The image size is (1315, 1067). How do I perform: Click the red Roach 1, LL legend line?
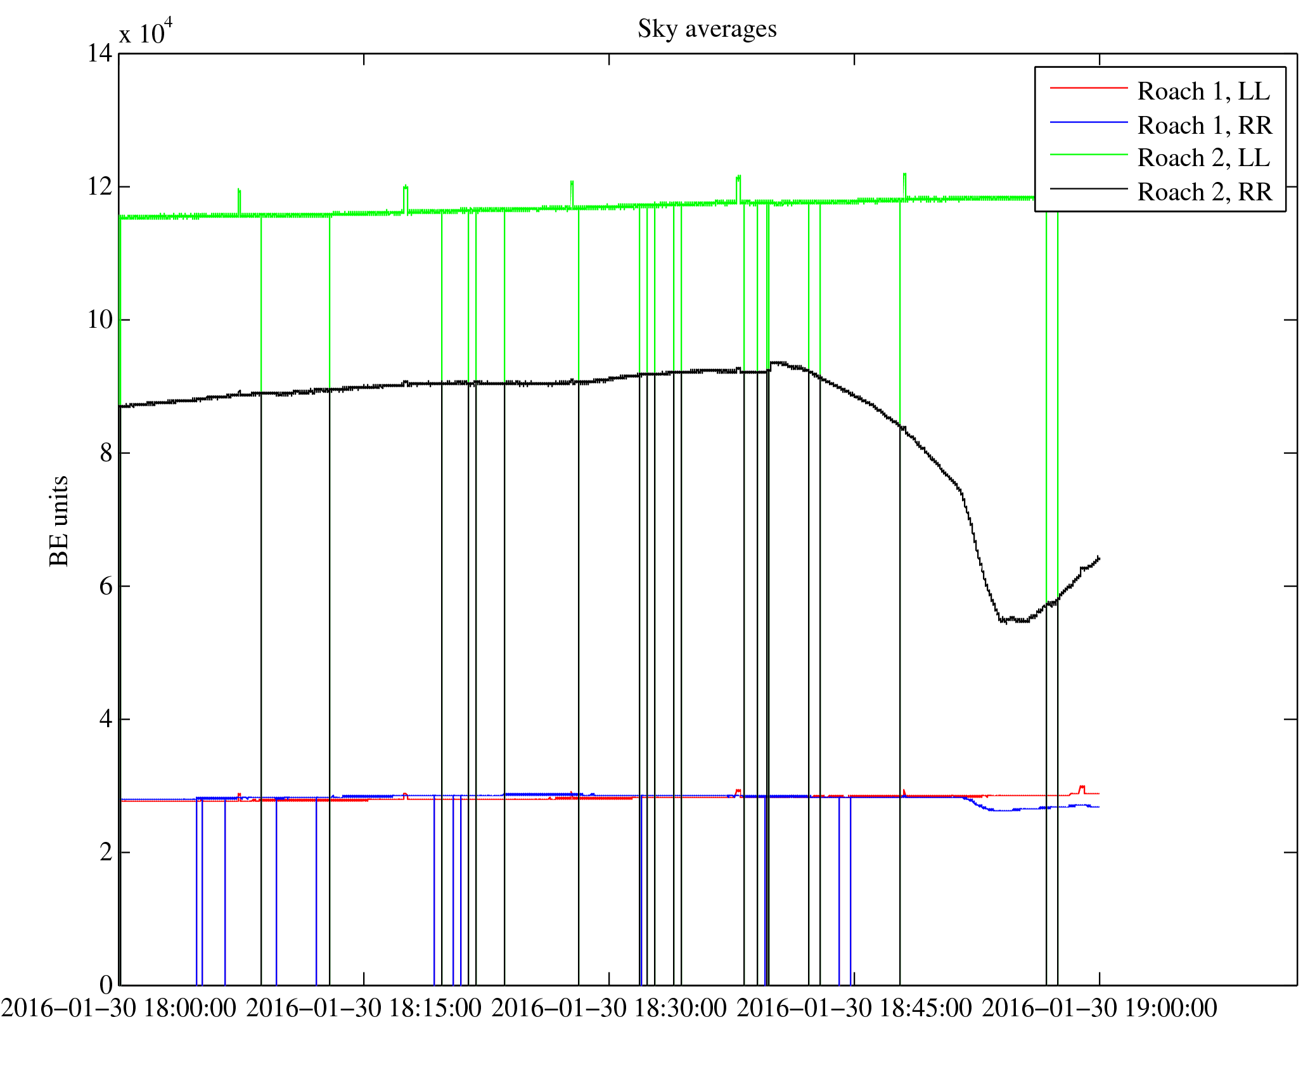tap(1088, 87)
